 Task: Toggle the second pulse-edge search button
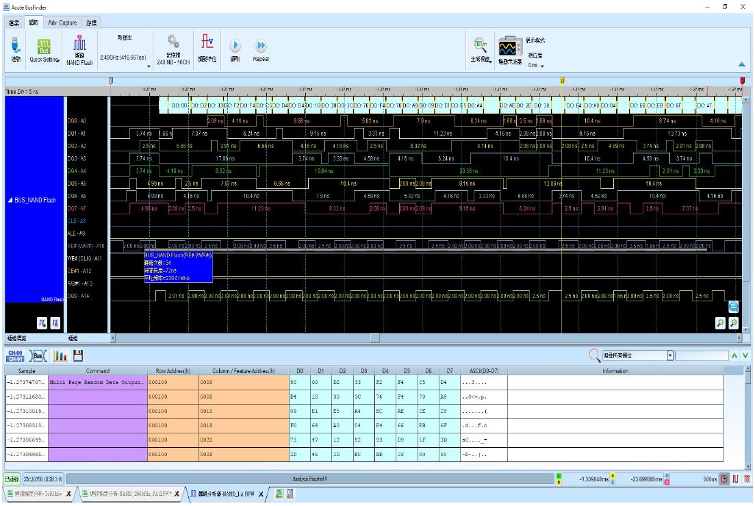[56, 322]
